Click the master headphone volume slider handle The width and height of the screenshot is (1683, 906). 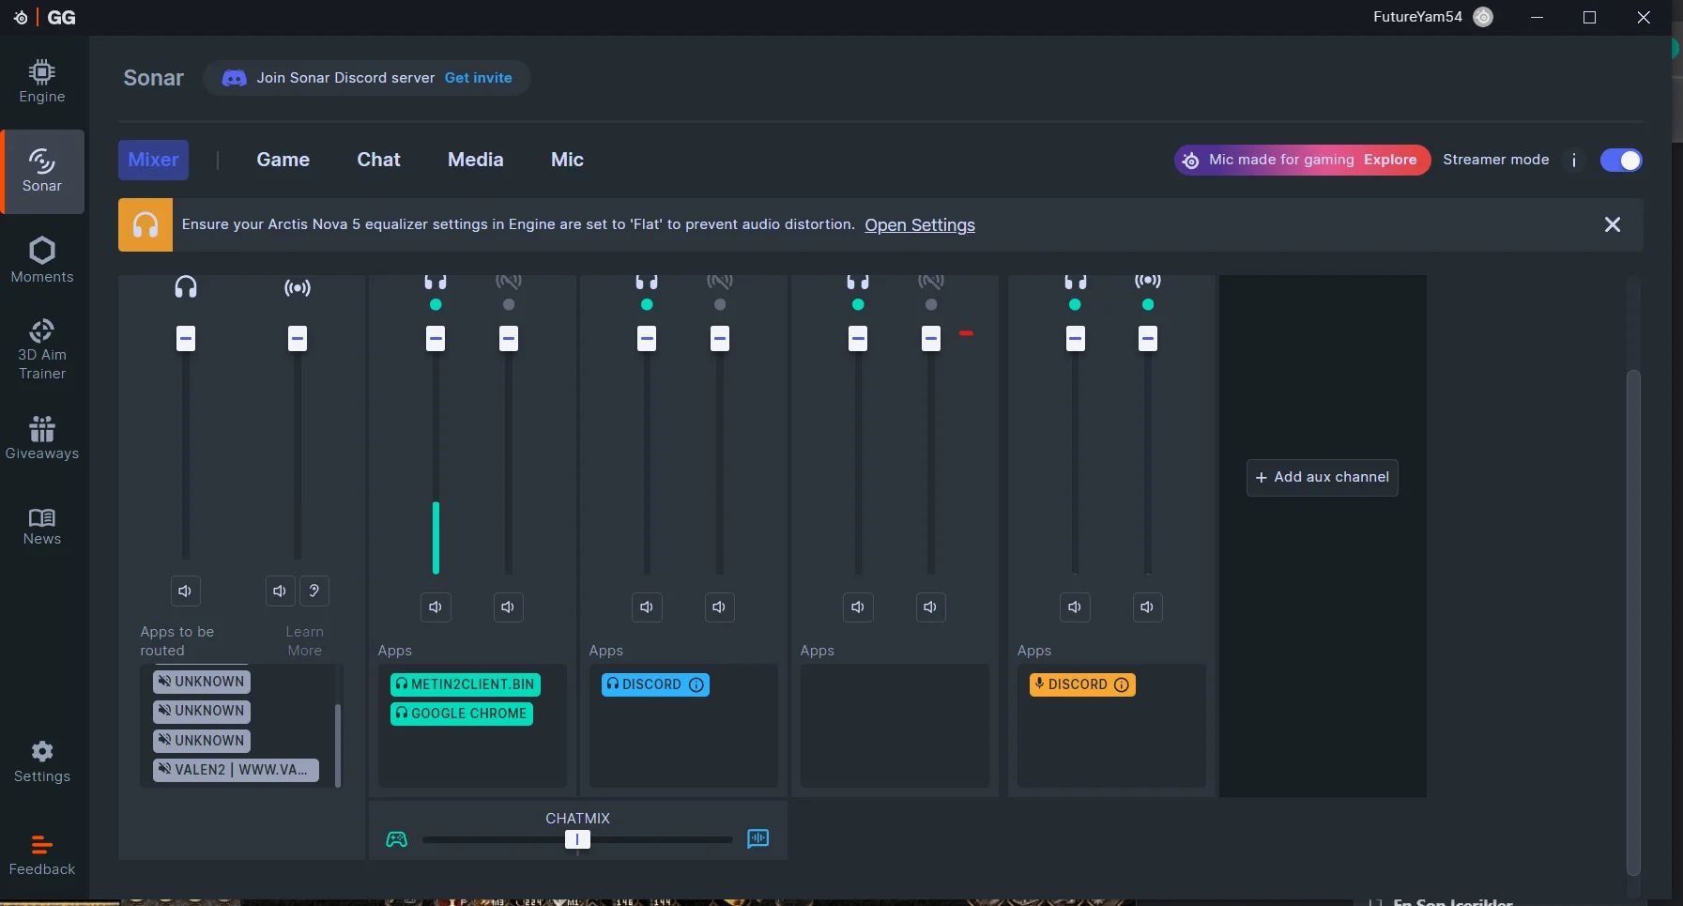pos(186,338)
